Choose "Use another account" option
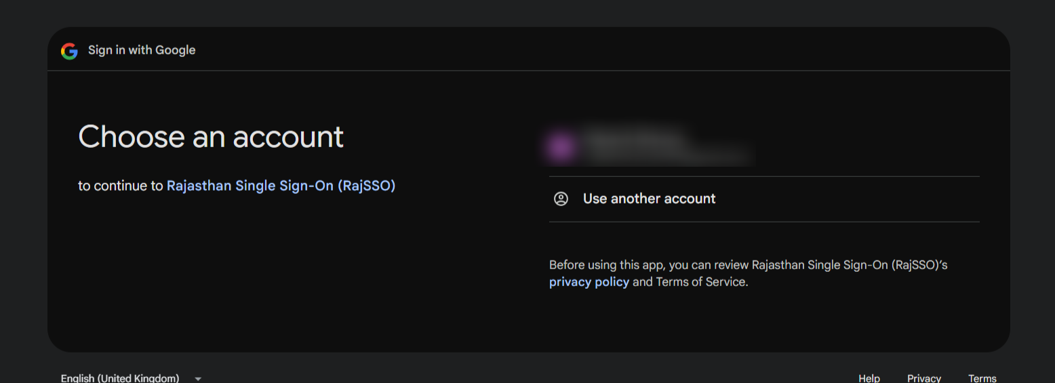This screenshot has width=1055, height=383. pyautogui.click(x=649, y=199)
